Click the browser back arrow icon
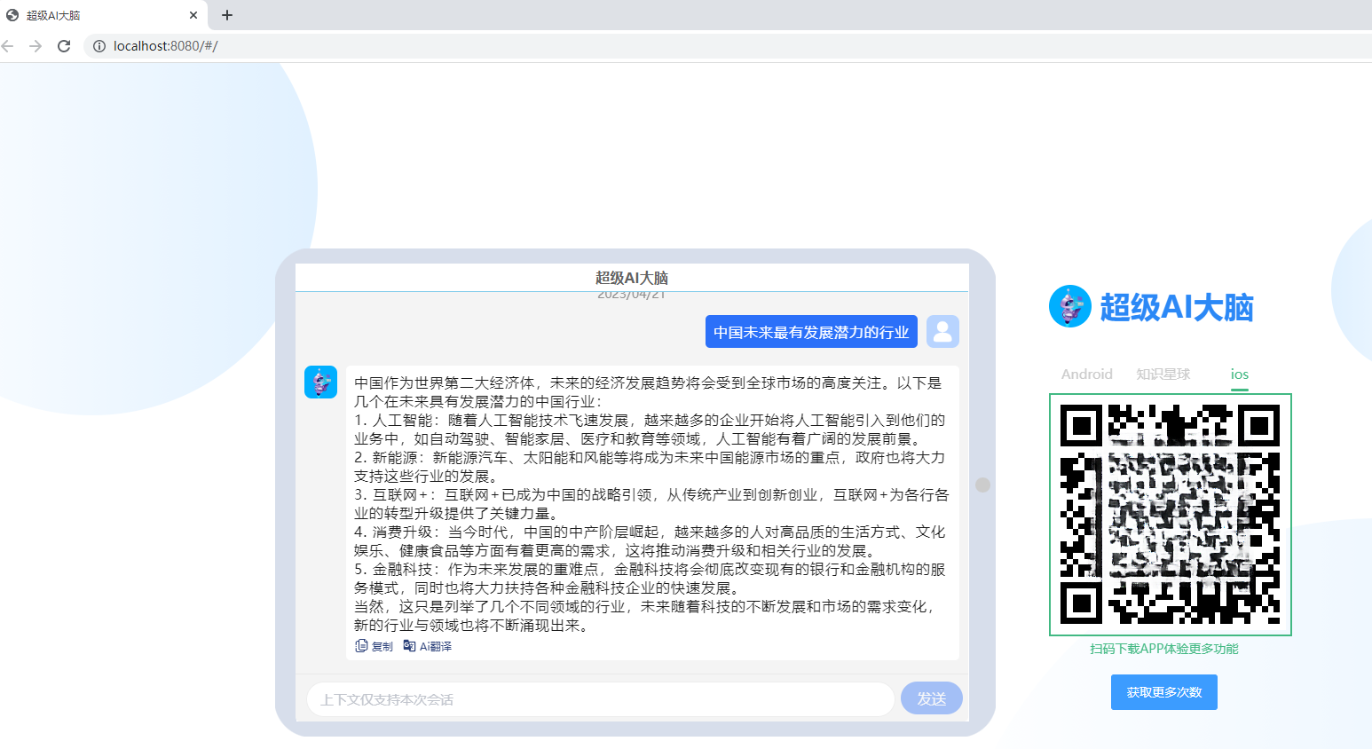 9,46
